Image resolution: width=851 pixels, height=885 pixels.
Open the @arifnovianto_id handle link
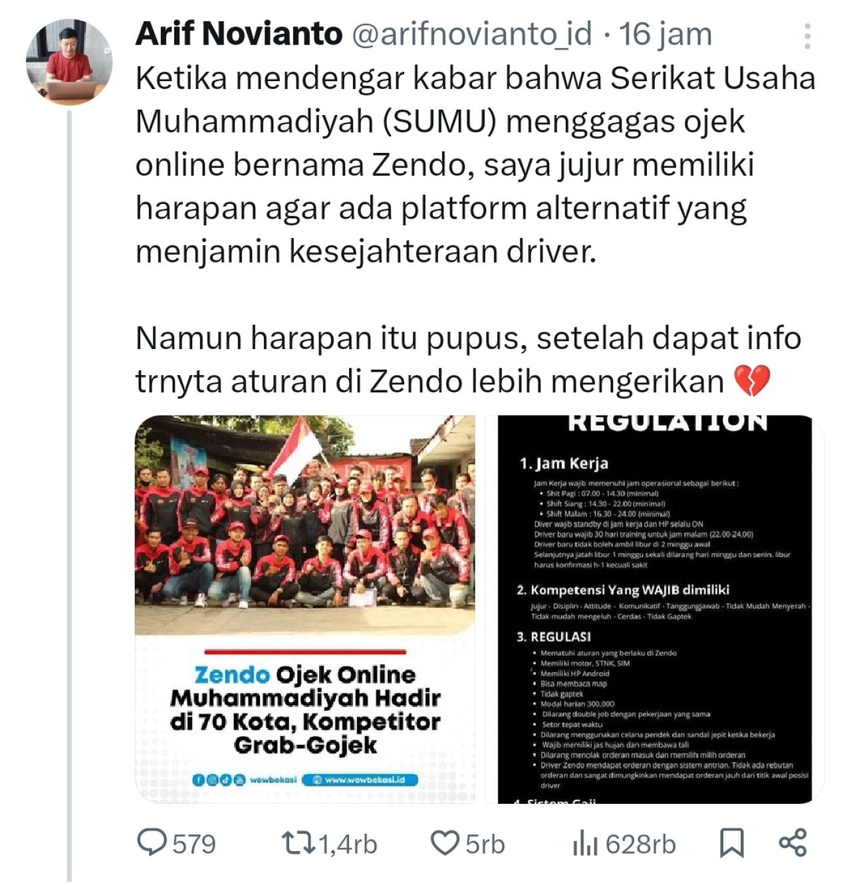471,35
